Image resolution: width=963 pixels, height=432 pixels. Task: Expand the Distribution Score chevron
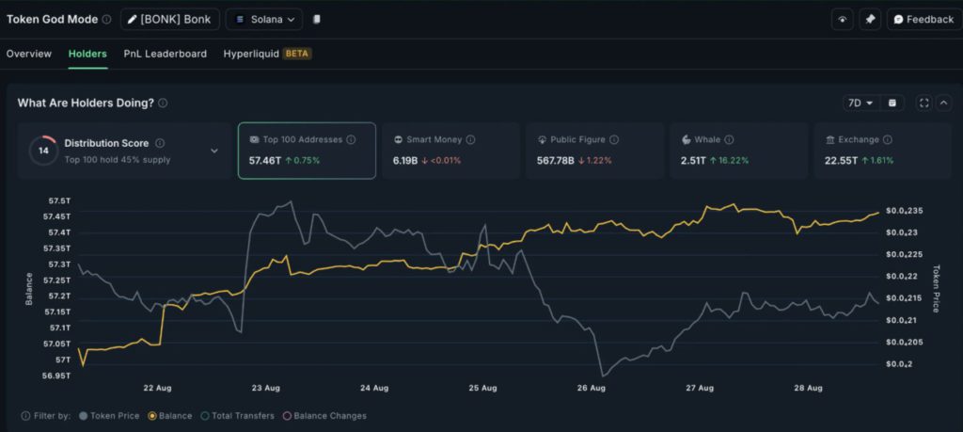(x=213, y=151)
